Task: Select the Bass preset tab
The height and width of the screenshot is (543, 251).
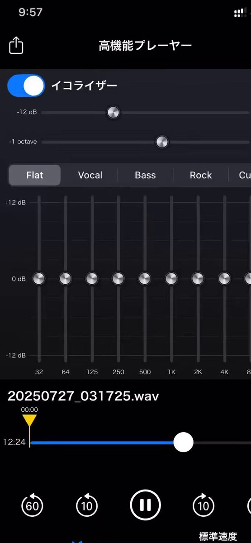Action: (145, 175)
